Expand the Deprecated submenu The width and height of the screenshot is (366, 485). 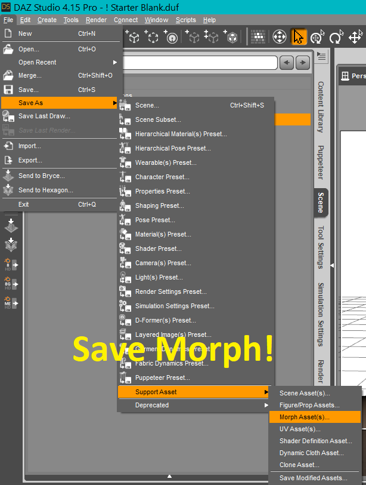tap(194, 405)
